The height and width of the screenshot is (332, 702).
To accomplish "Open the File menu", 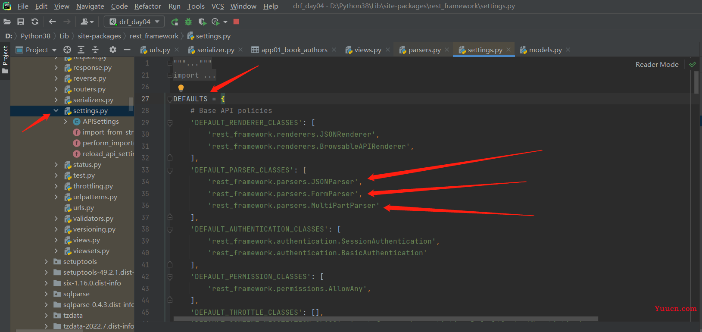I will coord(23,6).
